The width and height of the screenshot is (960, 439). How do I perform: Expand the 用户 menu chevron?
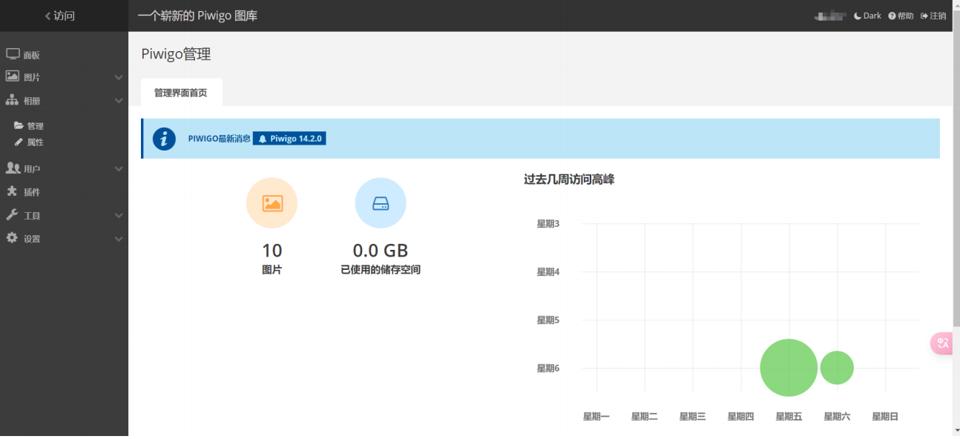coord(119,169)
